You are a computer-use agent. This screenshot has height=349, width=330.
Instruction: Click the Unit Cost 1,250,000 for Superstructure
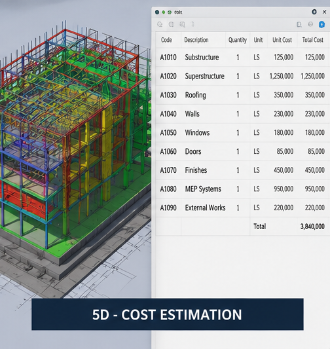282,76
